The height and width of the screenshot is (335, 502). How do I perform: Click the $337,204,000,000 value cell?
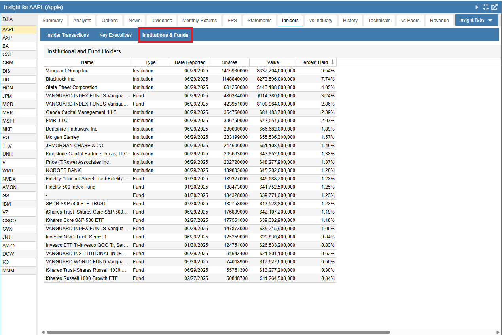click(273, 71)
